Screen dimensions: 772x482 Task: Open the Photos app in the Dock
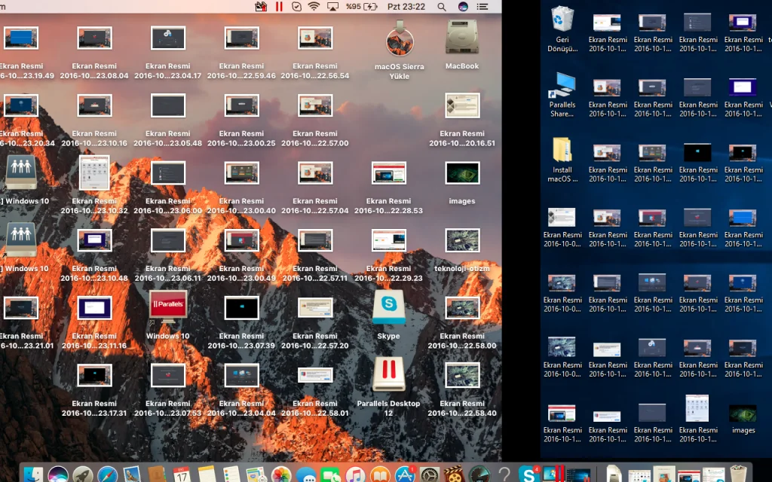click(281, 474)
